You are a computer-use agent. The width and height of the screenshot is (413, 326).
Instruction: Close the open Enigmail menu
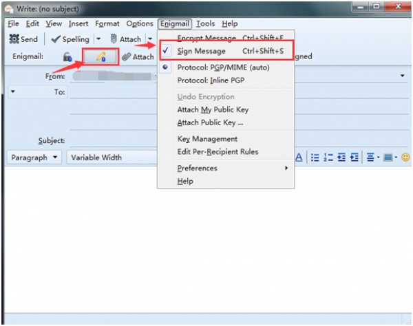[x=175, y=23]
